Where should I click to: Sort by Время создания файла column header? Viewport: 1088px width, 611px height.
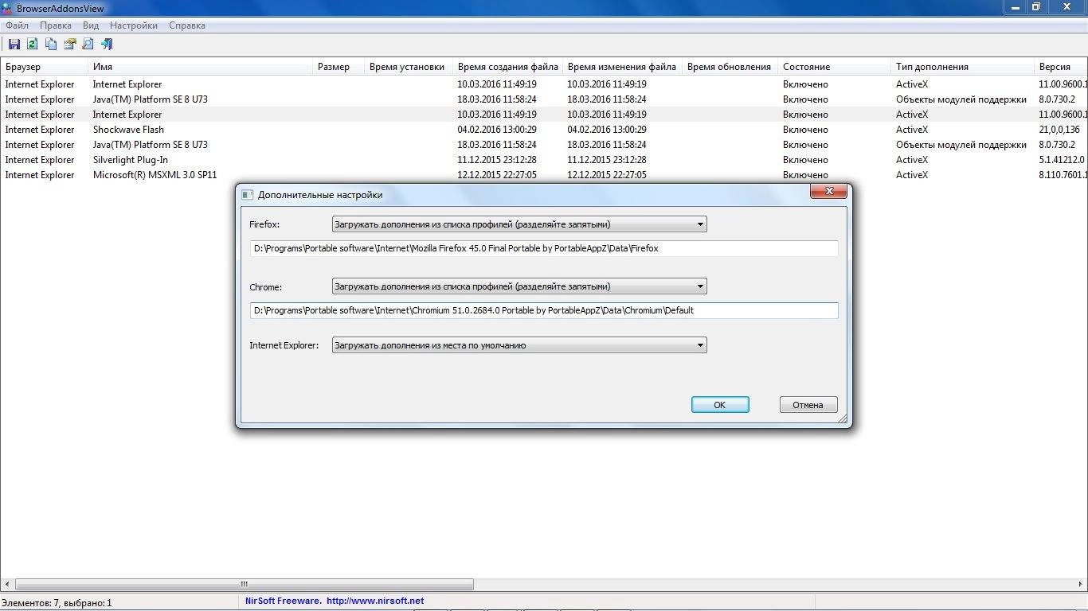(x=508, y=67)
